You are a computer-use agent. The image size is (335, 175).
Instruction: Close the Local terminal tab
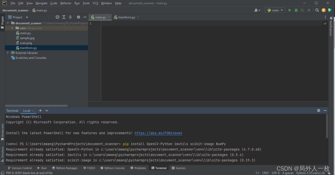point(33,111)
